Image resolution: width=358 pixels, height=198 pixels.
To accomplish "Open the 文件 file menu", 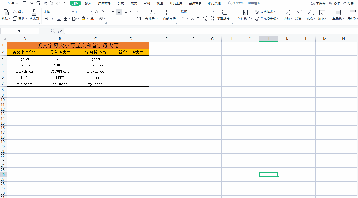I will 10,3.
